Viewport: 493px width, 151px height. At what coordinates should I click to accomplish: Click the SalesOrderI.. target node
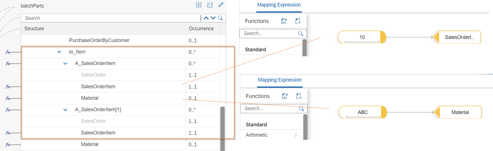[x=457, y=37]
